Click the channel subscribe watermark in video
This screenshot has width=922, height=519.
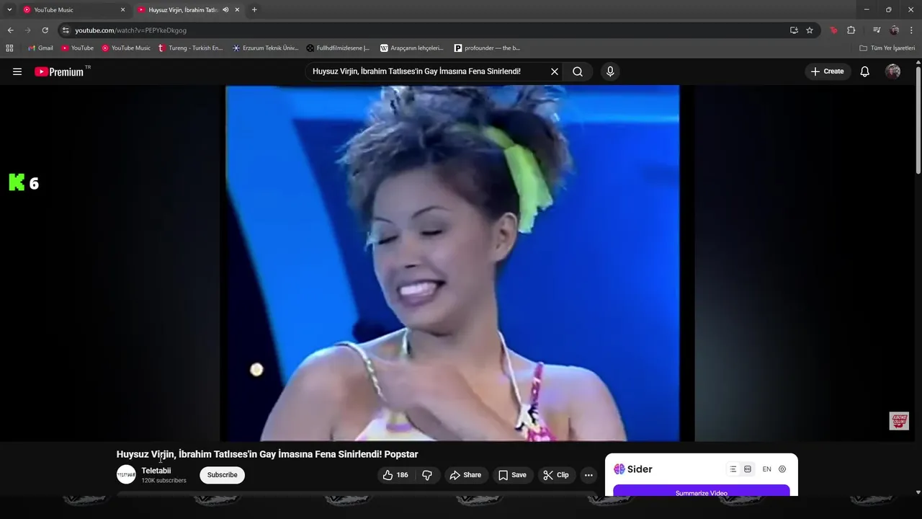click(x=899, y=421)
